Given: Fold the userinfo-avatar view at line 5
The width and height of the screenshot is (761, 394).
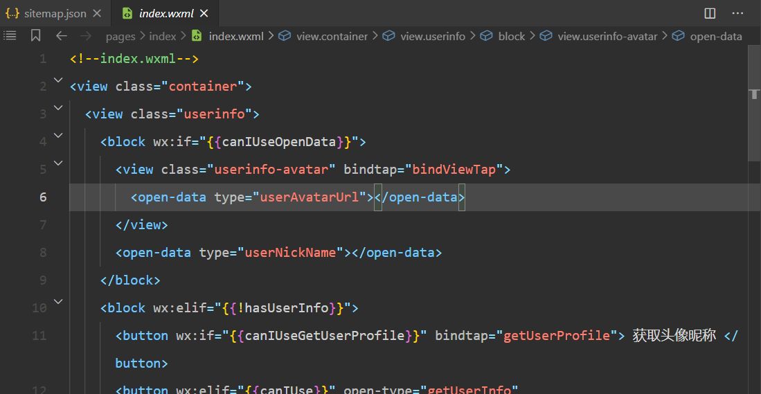Looking at the screenshot, I should click(58, 164).
